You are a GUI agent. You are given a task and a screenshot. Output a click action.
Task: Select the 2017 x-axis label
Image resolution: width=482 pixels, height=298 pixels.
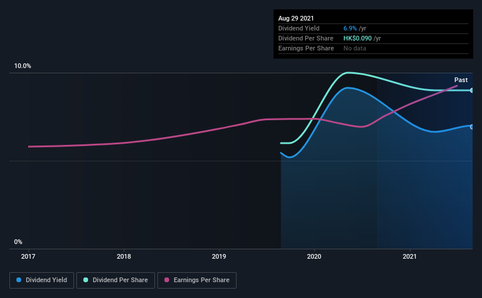point(28,256)
